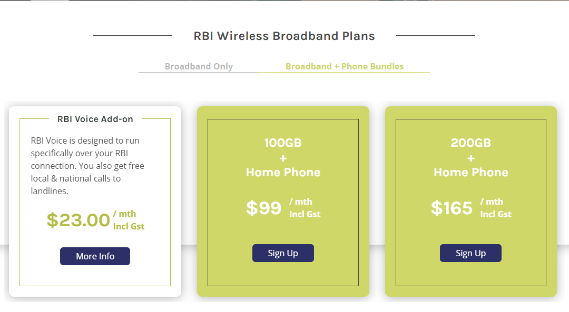Click the plus sign under 100GB
Viewport: 569px width, 312px height.
[283, 158]
